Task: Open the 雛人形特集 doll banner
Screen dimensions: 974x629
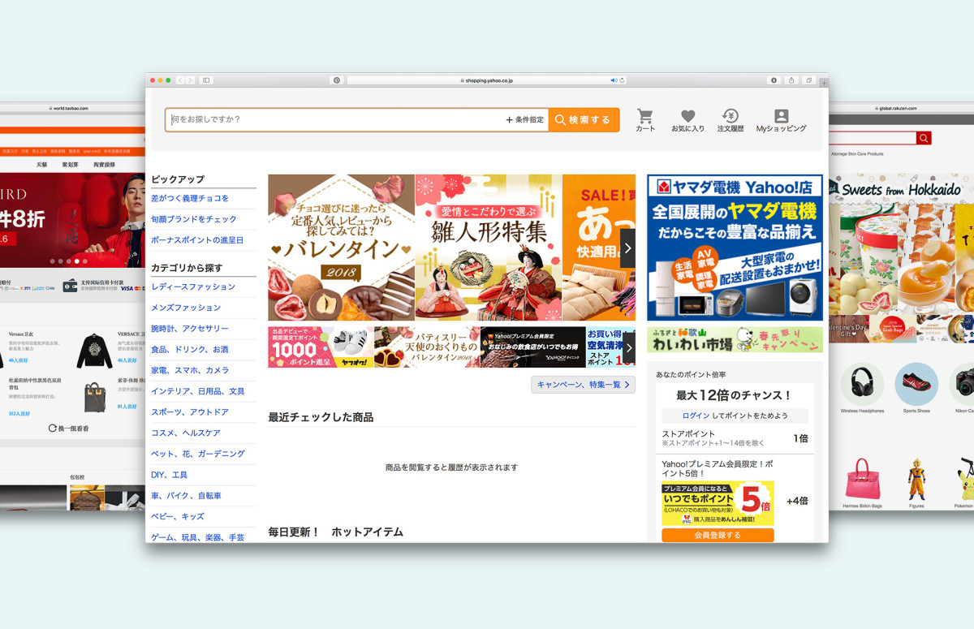Action: [x=488, y=248]
